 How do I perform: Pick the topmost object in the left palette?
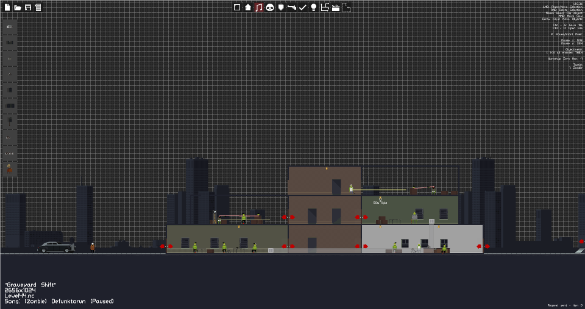click(10, 27)
